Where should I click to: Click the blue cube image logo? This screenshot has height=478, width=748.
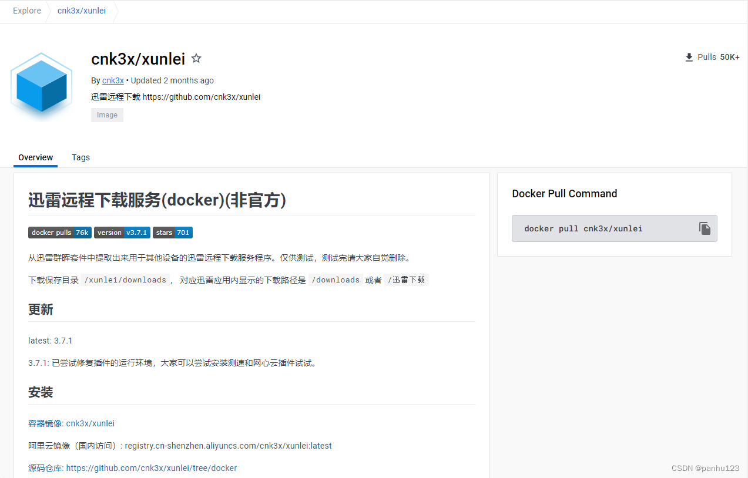click(41, 86)
